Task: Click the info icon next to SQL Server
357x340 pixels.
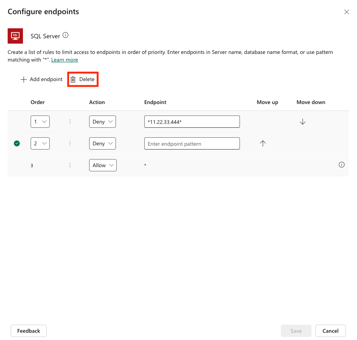Action: click(65, 36)
